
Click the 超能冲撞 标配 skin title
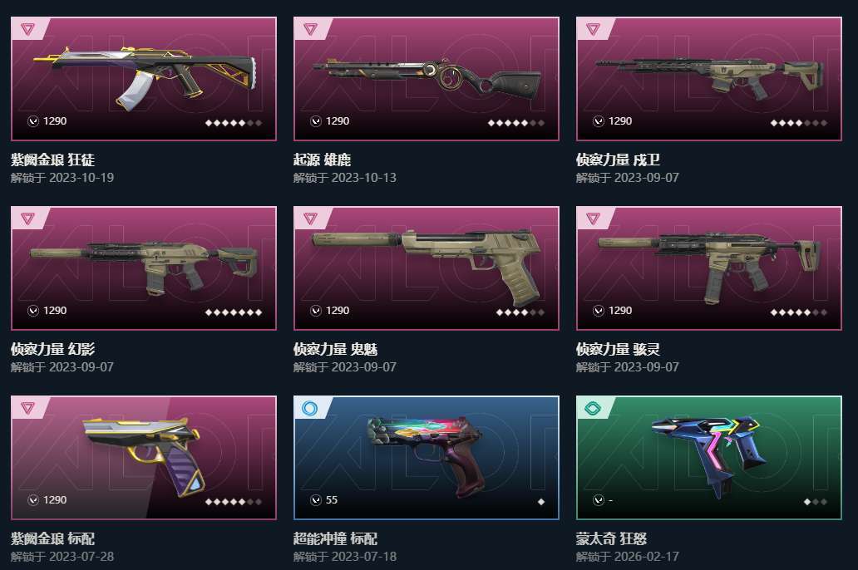[x=335, y=538]
